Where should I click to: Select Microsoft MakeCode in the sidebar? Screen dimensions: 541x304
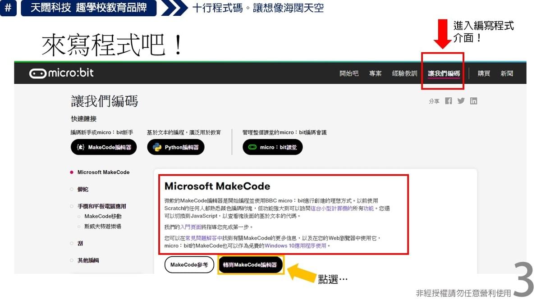tap(103, 172)
